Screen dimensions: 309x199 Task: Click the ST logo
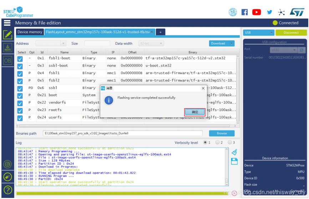[297, 12]
